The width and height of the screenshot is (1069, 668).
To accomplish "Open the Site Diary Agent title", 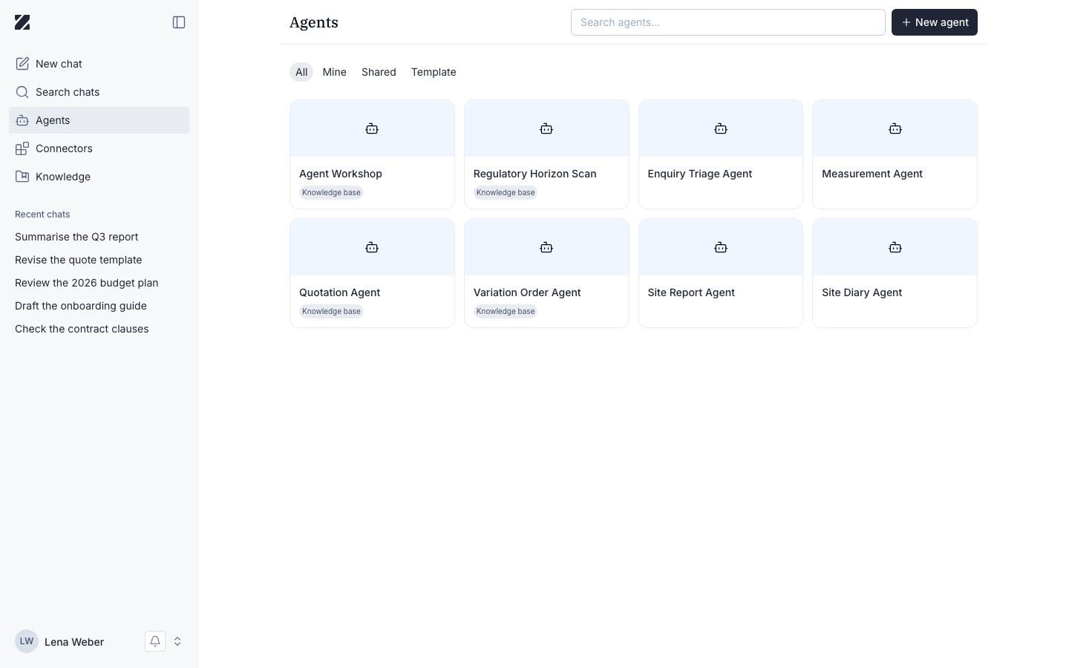I will click(862, 292).
